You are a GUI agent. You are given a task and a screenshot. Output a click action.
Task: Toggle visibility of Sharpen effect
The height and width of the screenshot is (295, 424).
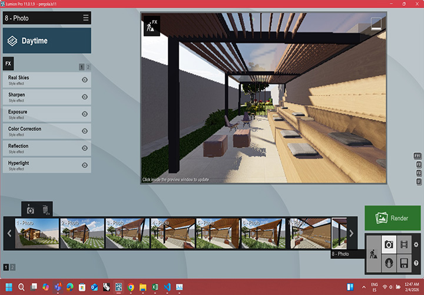click(x=85, y=97)
